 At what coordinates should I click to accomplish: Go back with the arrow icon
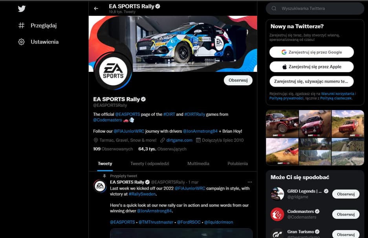(96, 9)
